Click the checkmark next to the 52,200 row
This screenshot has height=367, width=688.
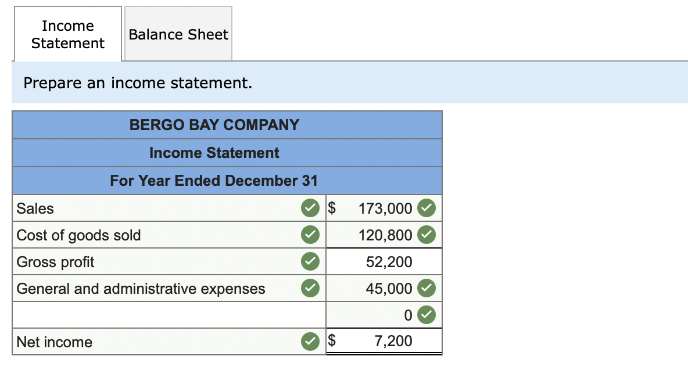pyautogui.click(x=310, y=261)
